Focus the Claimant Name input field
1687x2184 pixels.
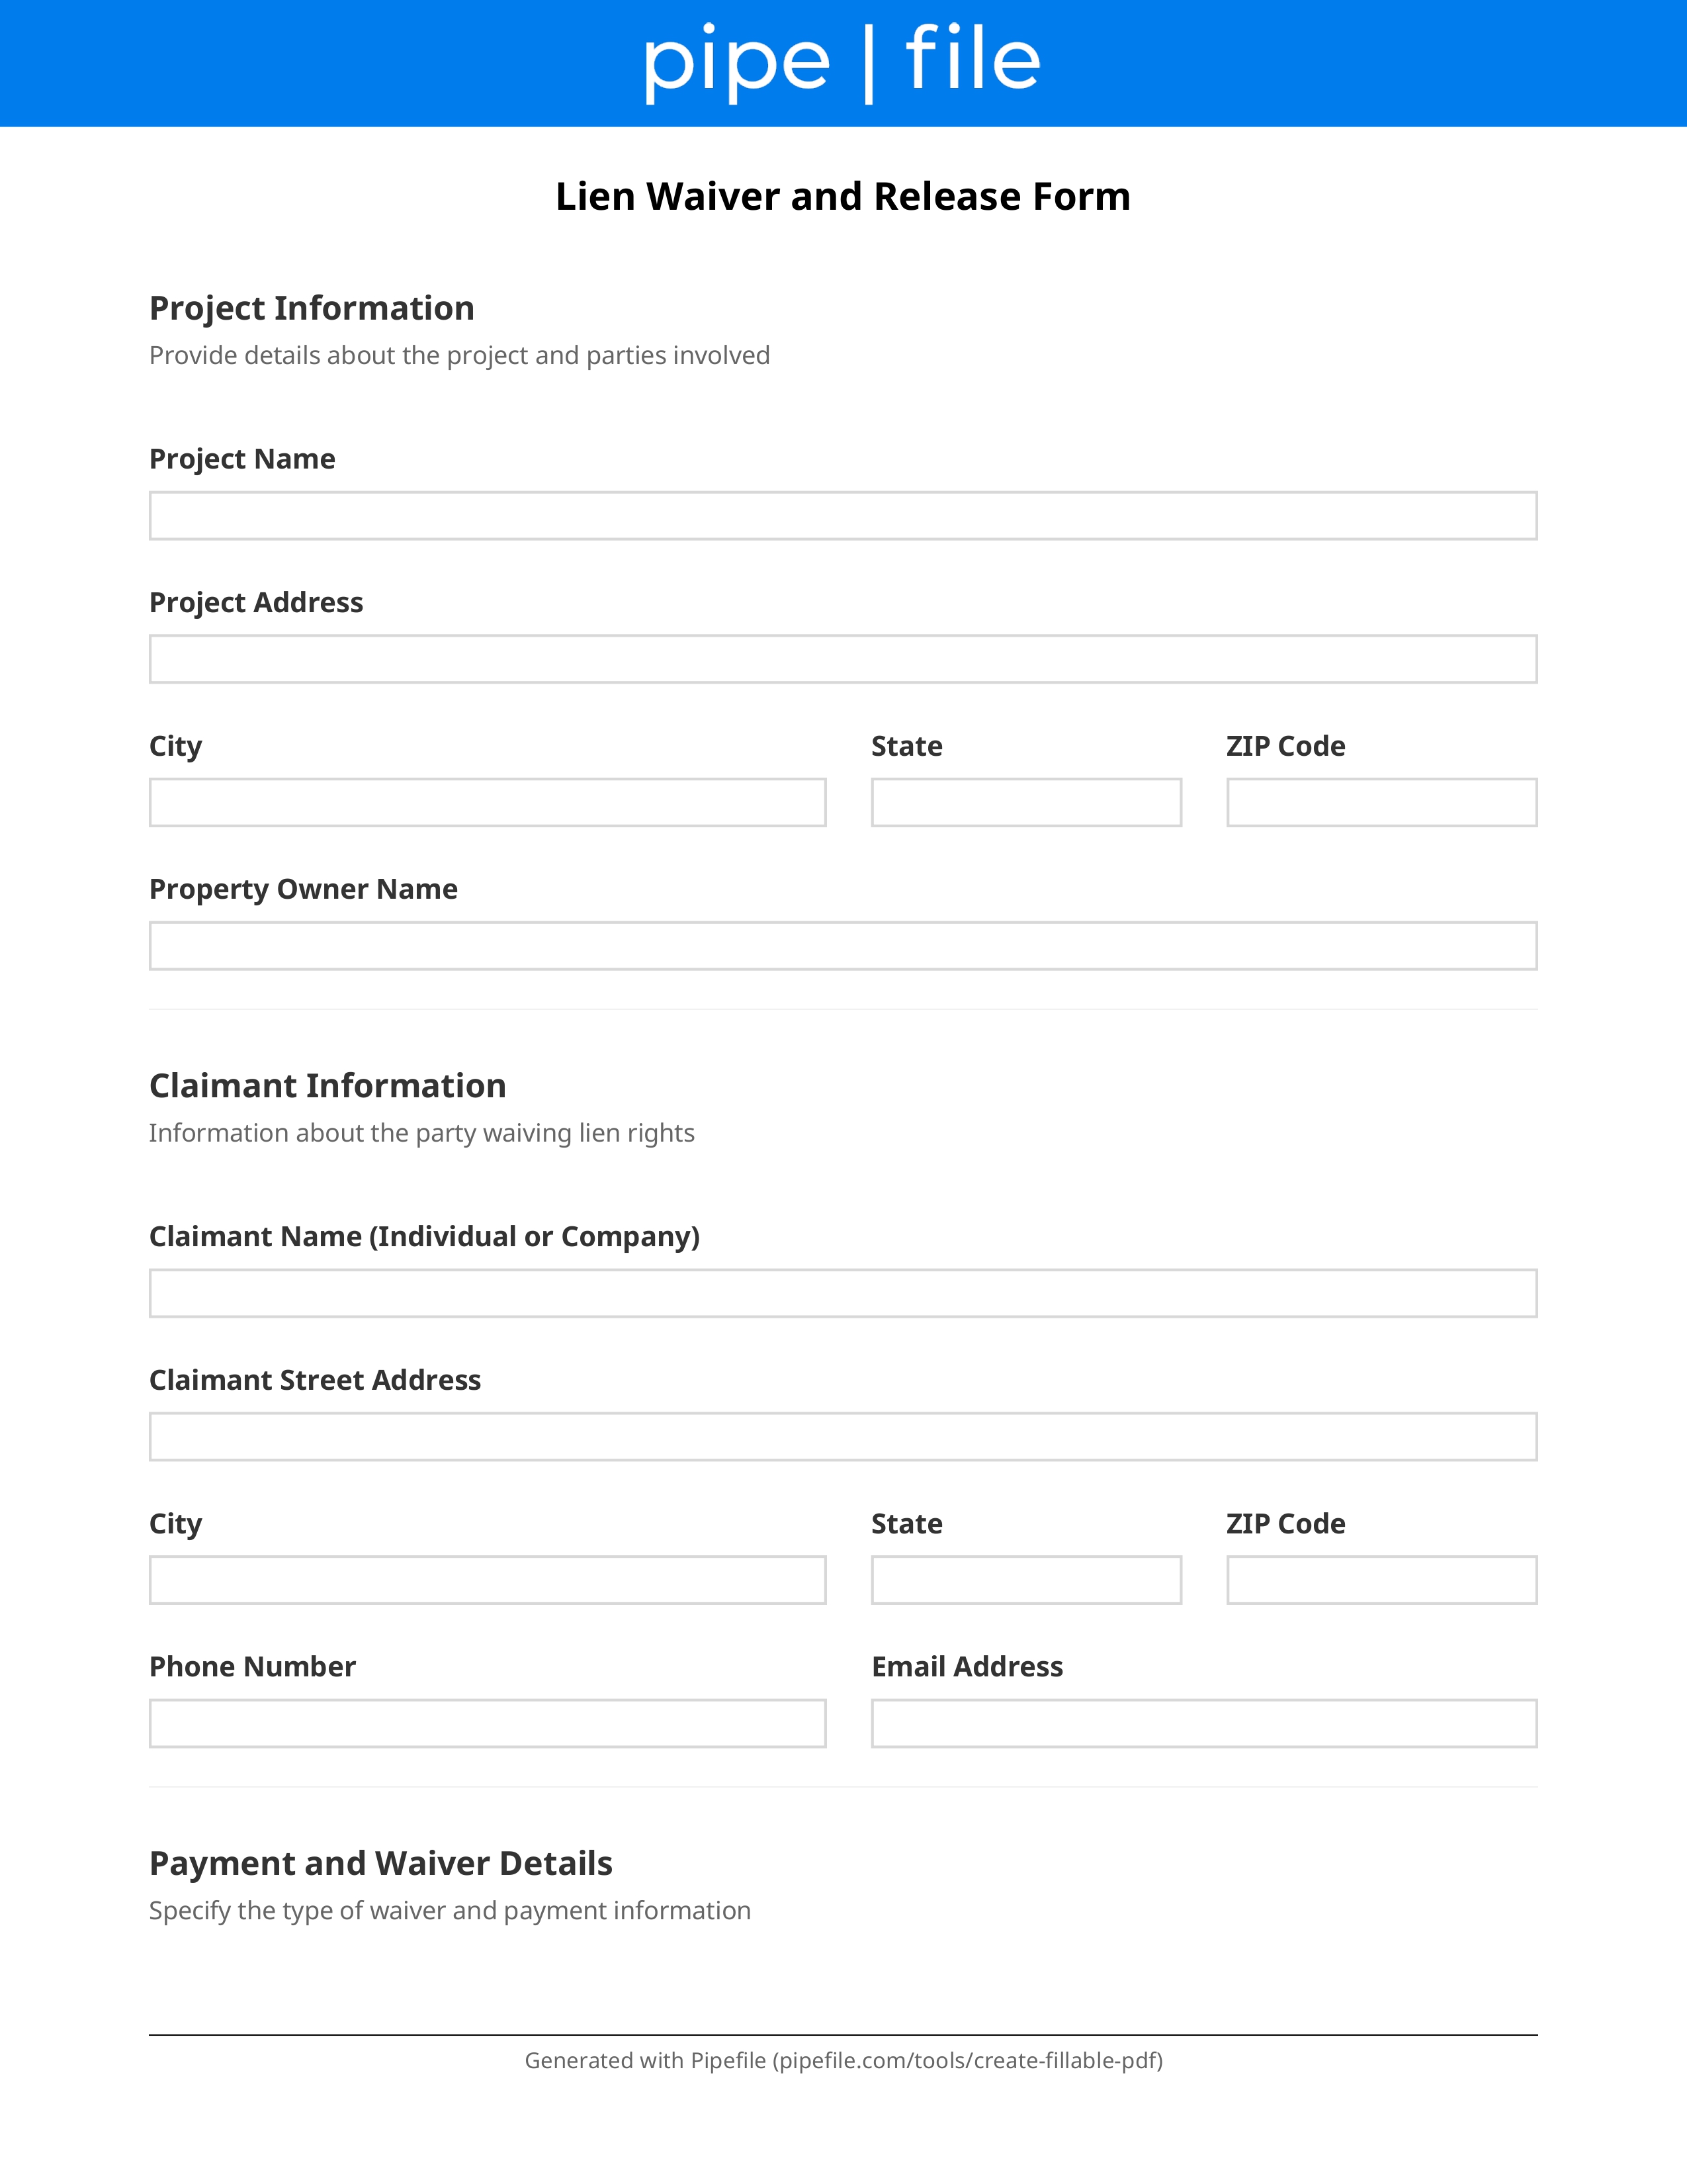click(842, 1294)
